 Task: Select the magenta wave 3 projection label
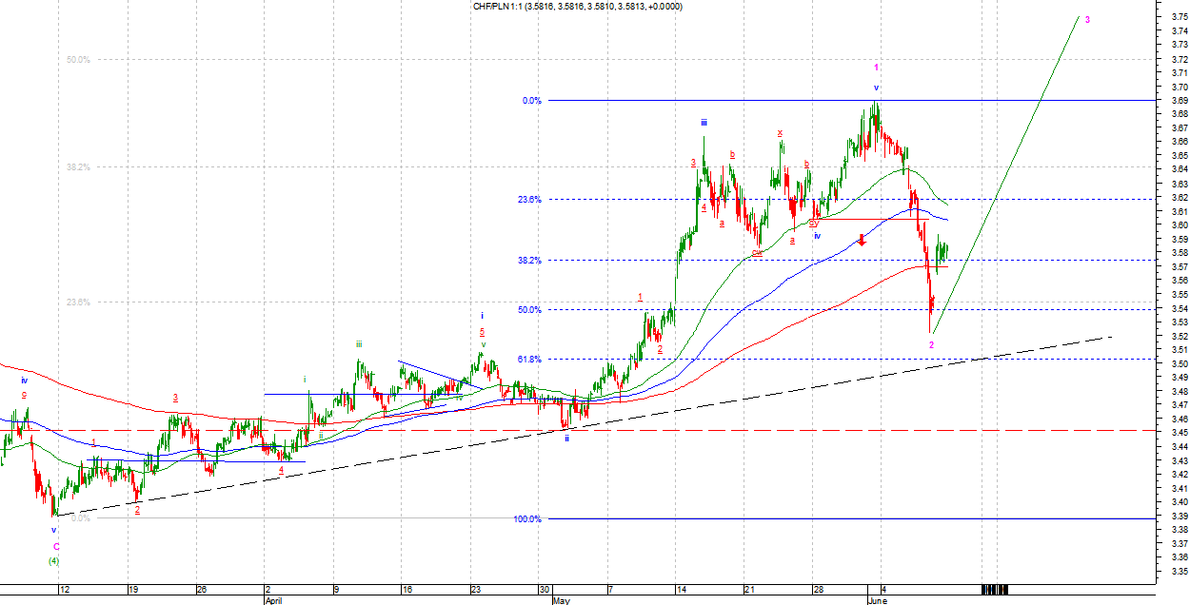tap(1088, 19)
